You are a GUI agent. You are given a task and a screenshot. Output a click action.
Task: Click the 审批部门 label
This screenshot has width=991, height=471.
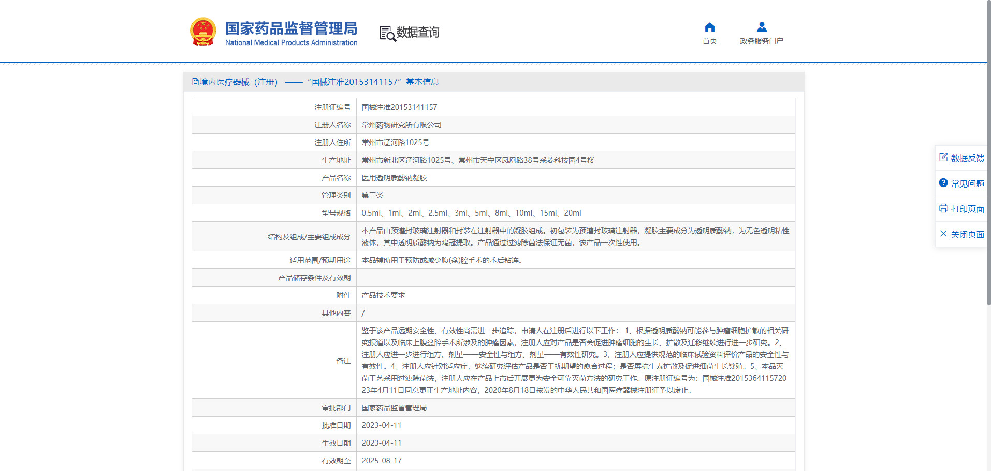click(x=336, y=408)
